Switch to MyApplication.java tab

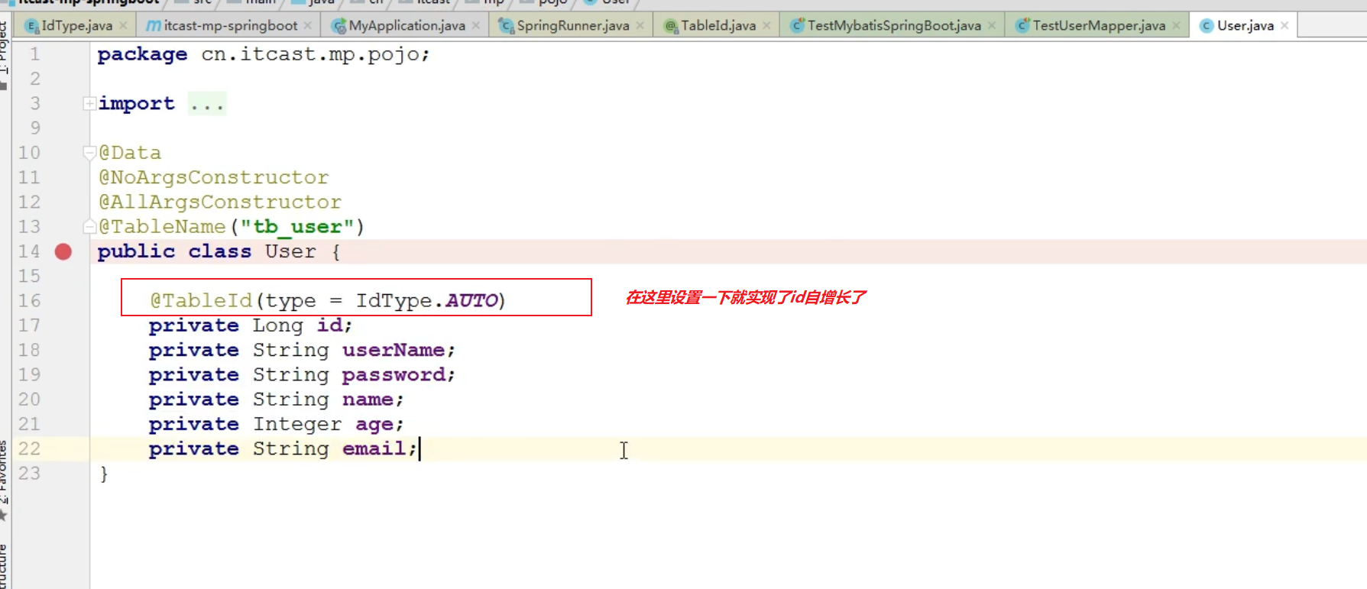(x=407, y=26)
